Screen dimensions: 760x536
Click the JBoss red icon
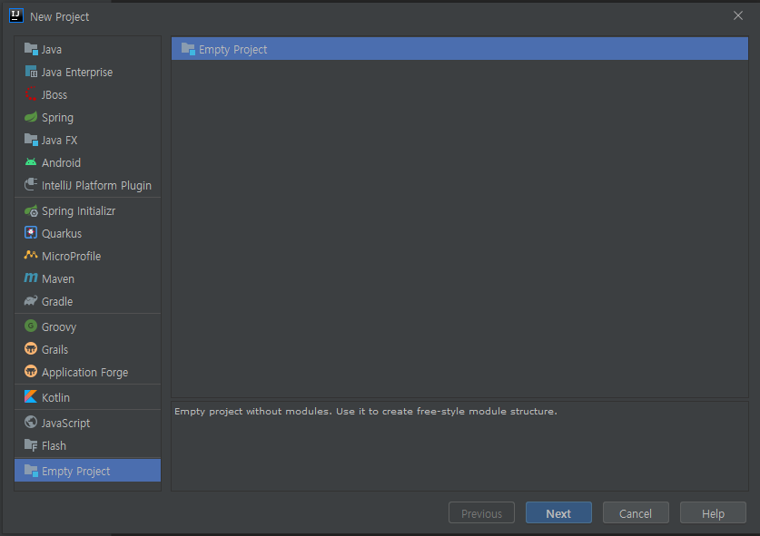pyautogui.click(x=31, y=95)
